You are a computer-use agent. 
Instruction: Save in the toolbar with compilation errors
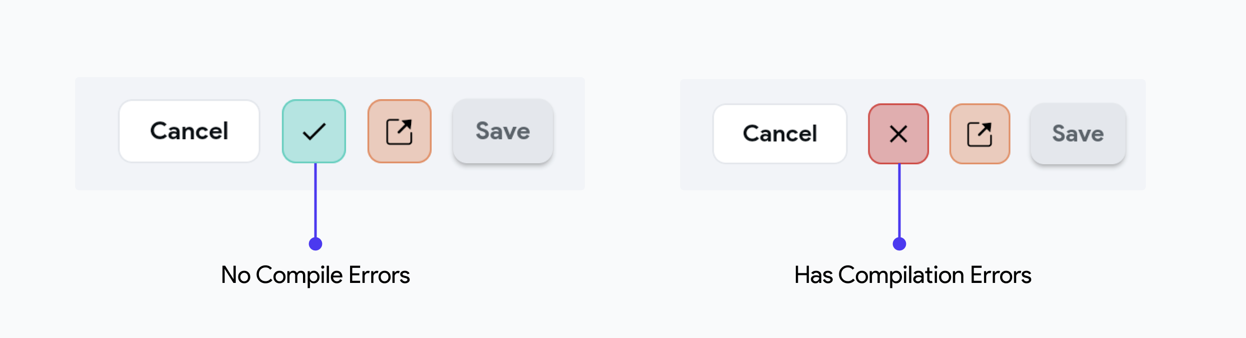tap(1078, 134)
